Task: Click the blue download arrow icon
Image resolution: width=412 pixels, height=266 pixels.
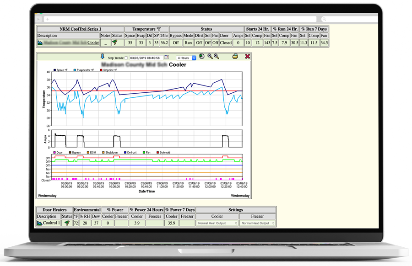Action: click(x=103, y=57)
